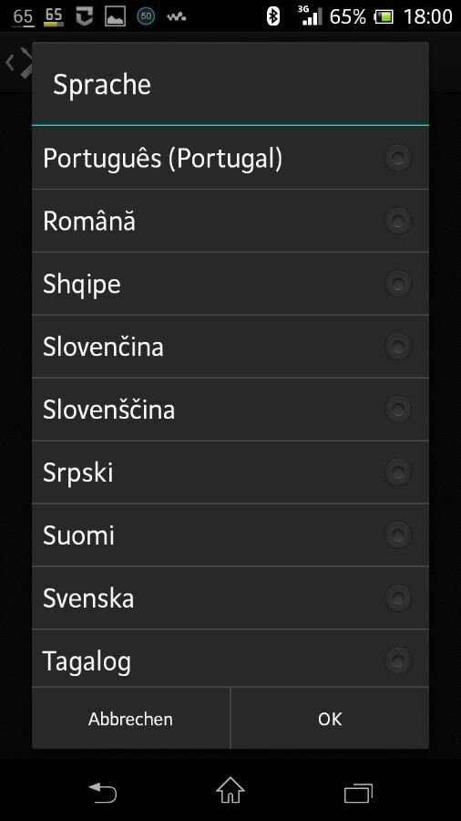The height and width of the screenshot is (821, 461).
Task: Select the Shqipe radio button
Action: click(398, 284)
